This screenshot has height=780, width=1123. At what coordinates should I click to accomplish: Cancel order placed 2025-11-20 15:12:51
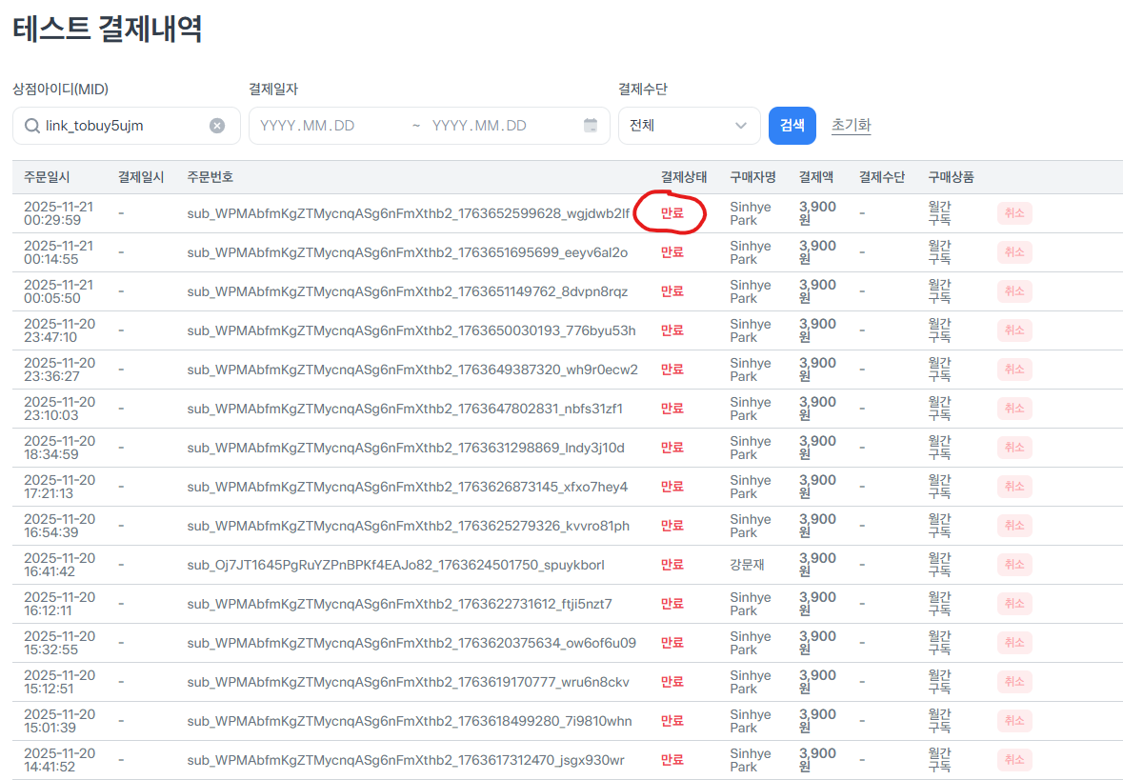1014,682
